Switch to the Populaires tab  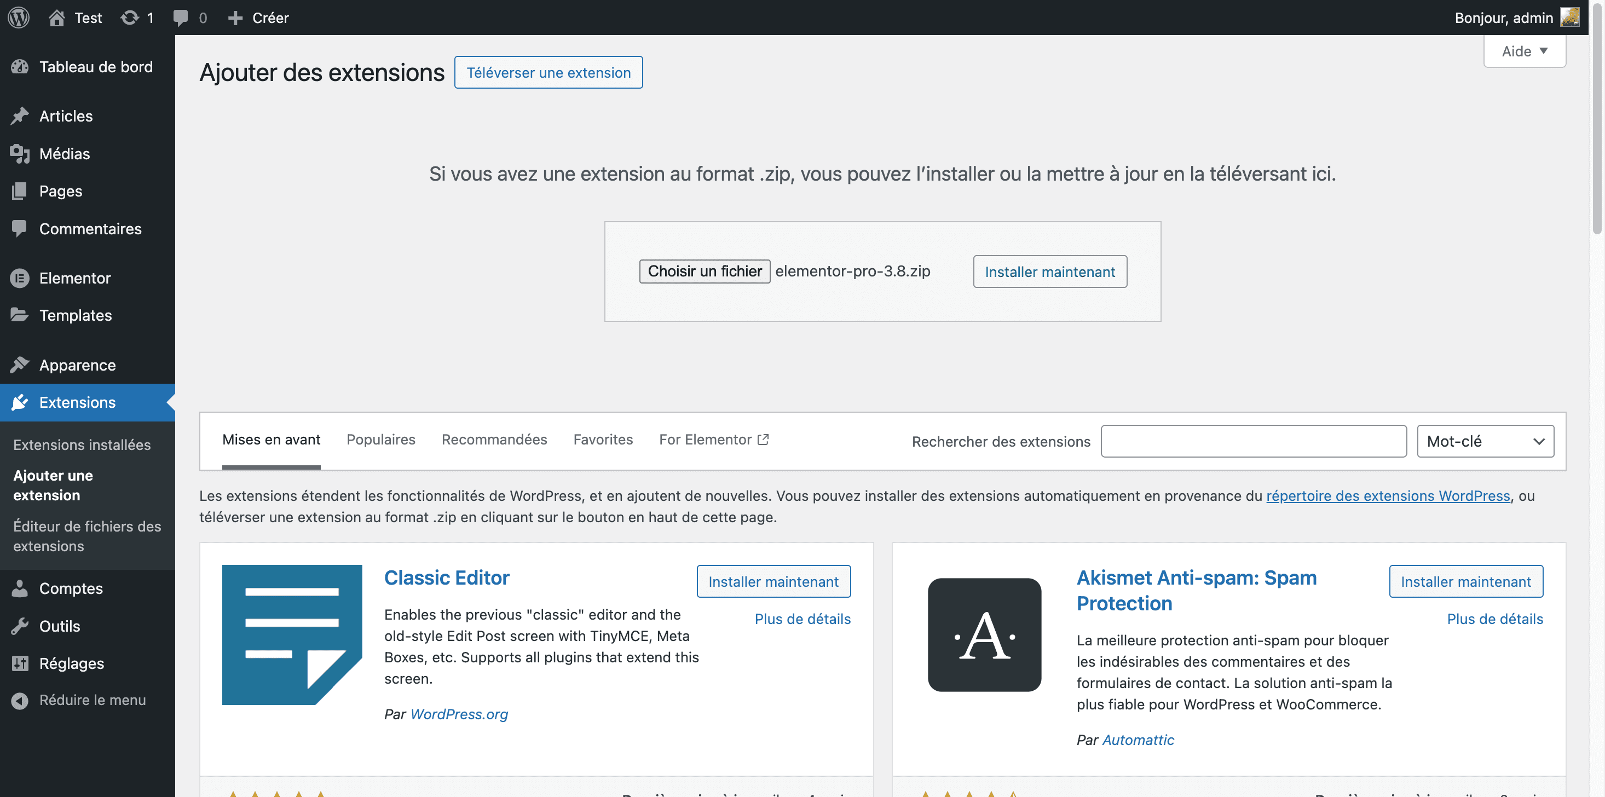[x=380, y=440]
